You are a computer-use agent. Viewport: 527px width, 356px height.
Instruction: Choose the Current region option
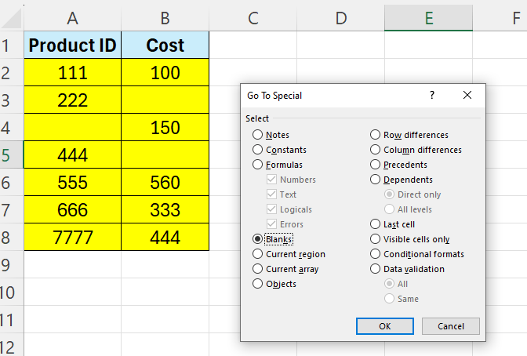[x=257, y=254]
